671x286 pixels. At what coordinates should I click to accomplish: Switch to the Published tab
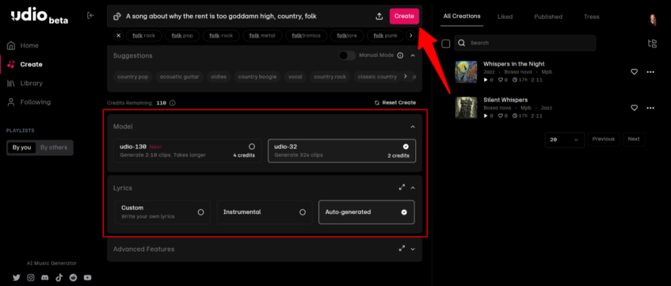click(x=548, y=16)
